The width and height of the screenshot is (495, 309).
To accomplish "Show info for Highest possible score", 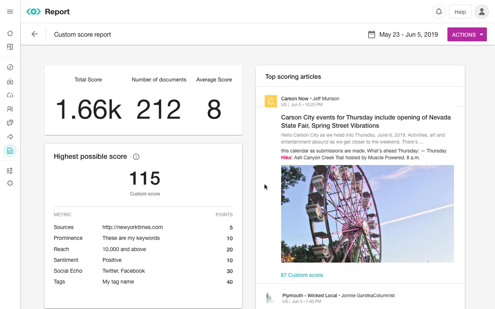I will (136, 157).
